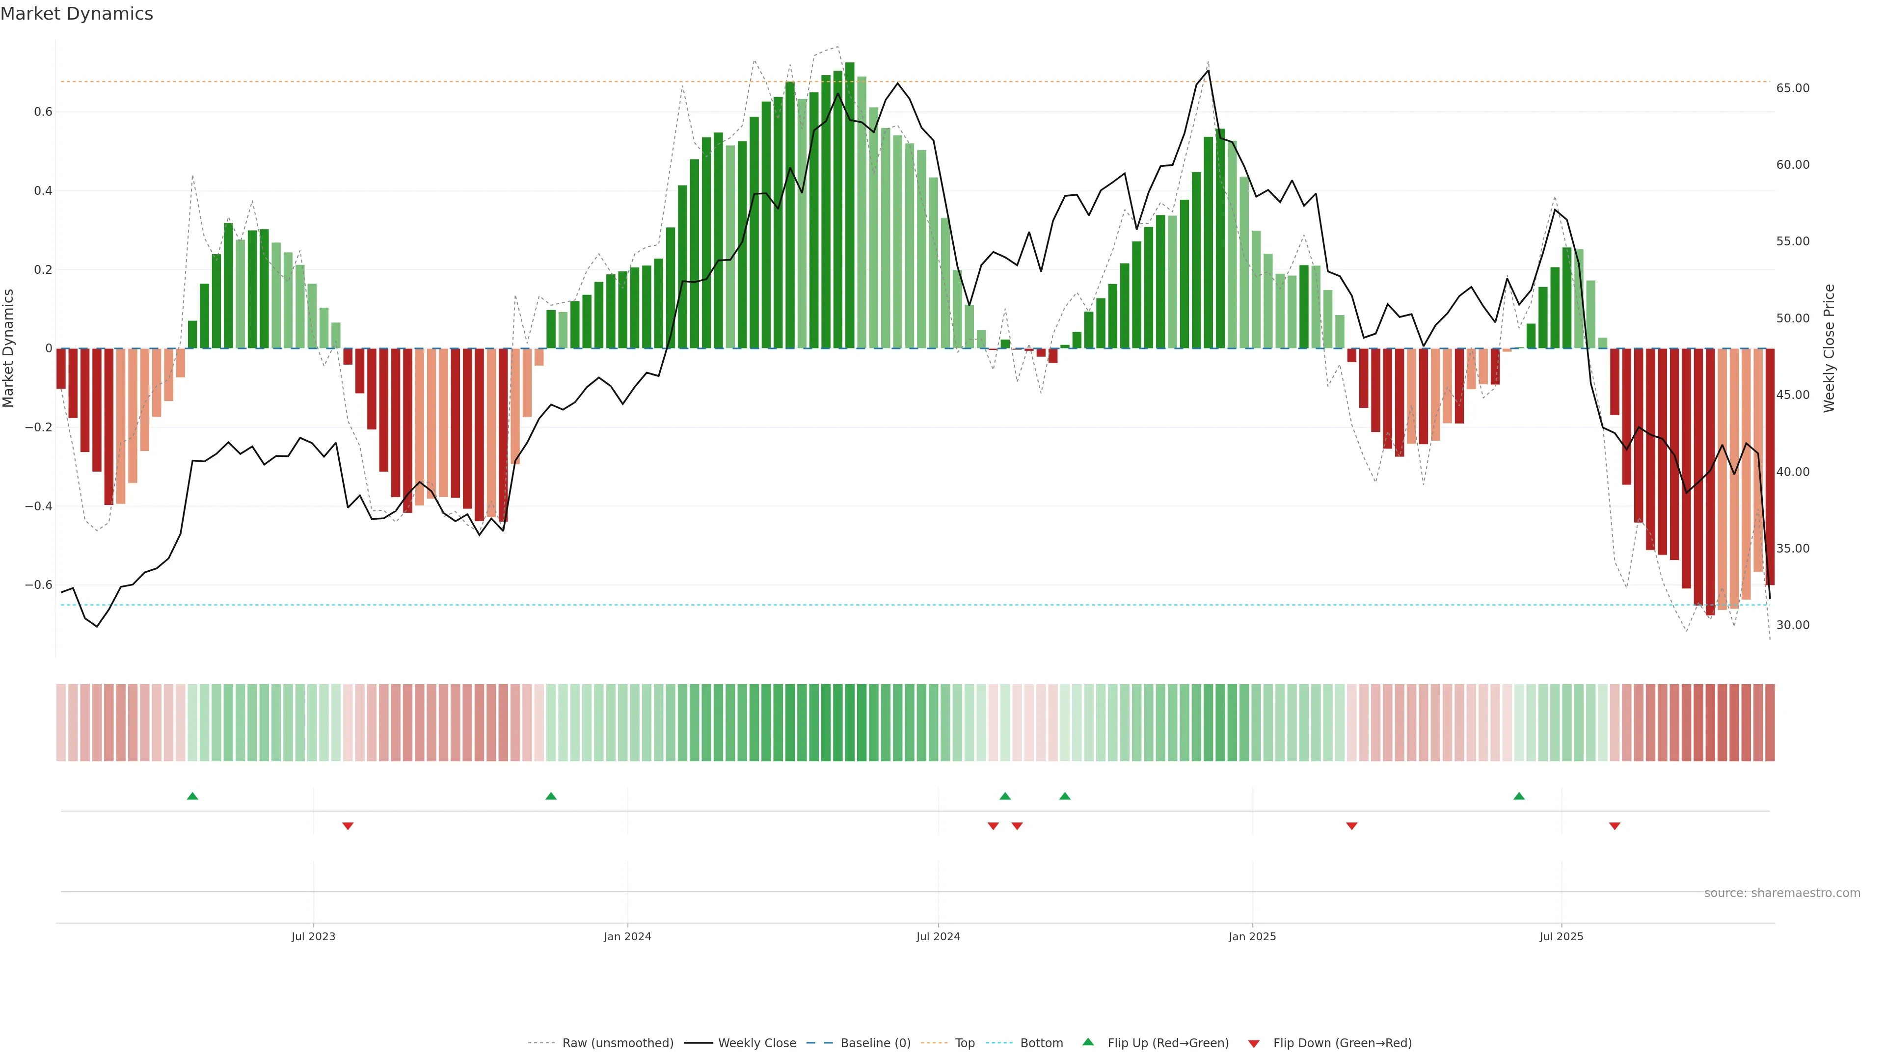This screenshot has height=1060, width=1885.
Task: Click the Flip Down red triangle legend icon
Action: 1254,1043
